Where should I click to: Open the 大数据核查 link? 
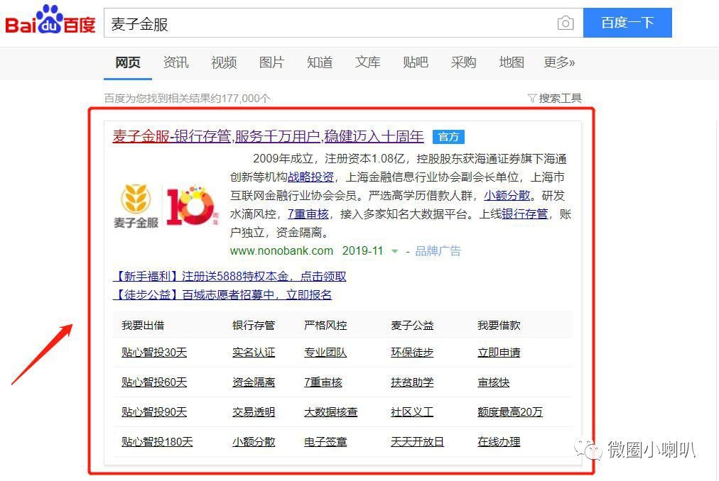[330, 411]
